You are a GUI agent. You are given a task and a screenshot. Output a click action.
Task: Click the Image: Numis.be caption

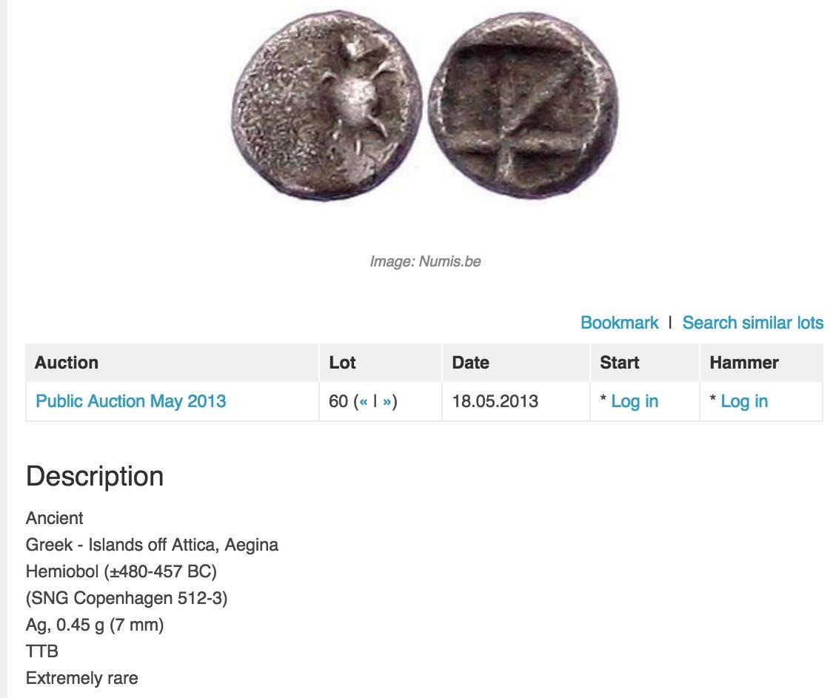pos(425,261)
